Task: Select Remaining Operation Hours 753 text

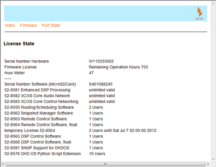Action: [x=119, y=67]
